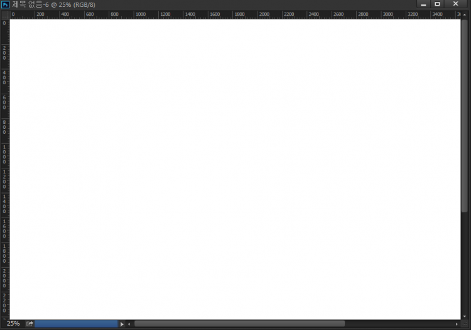Open the status bar info arrow menu
The image size is (471, 330).
coord(122,324)
